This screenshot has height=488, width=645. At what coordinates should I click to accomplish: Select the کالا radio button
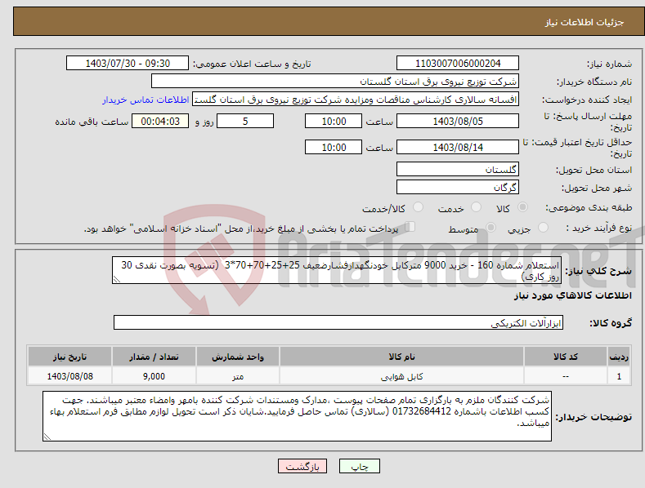[x=522, y=207]
